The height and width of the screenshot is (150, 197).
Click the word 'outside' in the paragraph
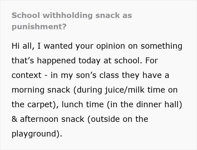[x=106, y=119]
